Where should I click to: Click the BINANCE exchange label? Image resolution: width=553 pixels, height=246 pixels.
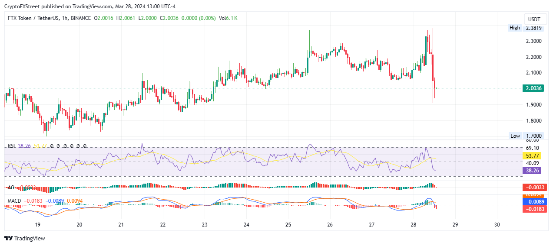tap(81, 18)
